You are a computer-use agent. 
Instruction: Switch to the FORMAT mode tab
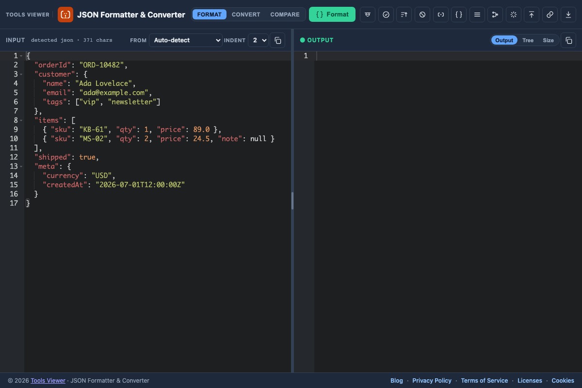210,15
